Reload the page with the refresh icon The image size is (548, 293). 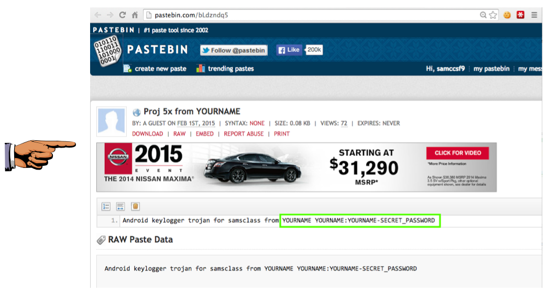click(122, 15)
